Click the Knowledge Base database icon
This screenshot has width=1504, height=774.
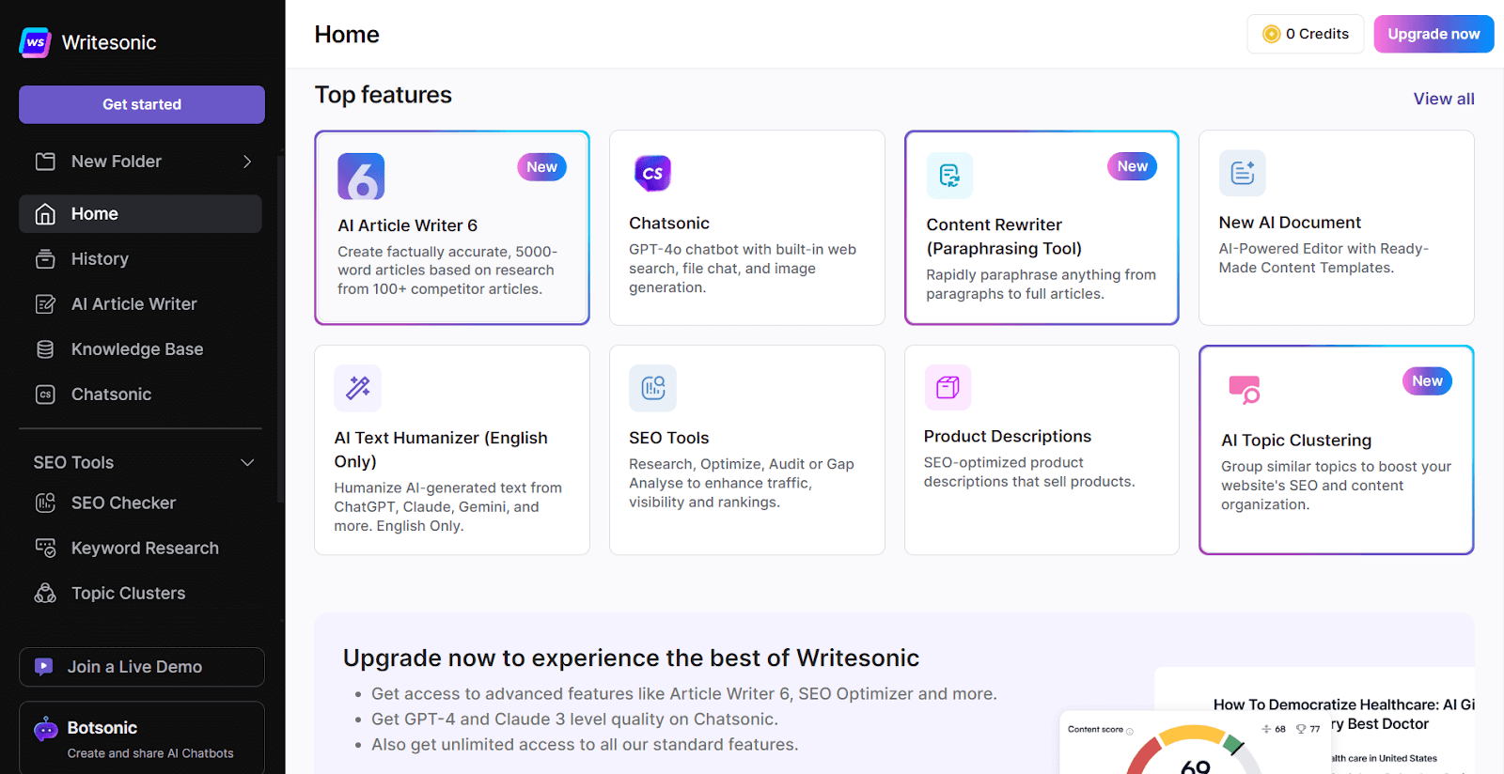(x=45, y=349)
